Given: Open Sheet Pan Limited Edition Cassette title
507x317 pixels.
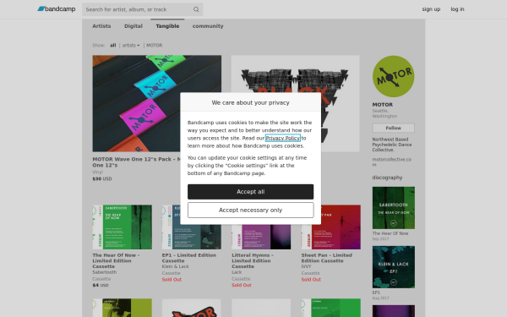Looking at the screenshot, I should [x=326, y=258].
